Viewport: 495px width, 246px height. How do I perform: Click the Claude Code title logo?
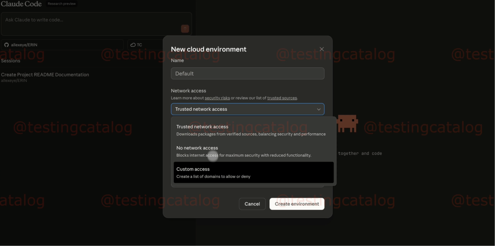click(21, 4)
